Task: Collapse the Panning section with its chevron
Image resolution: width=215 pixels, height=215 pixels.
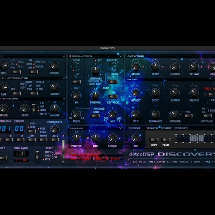Action: [121, 128]
